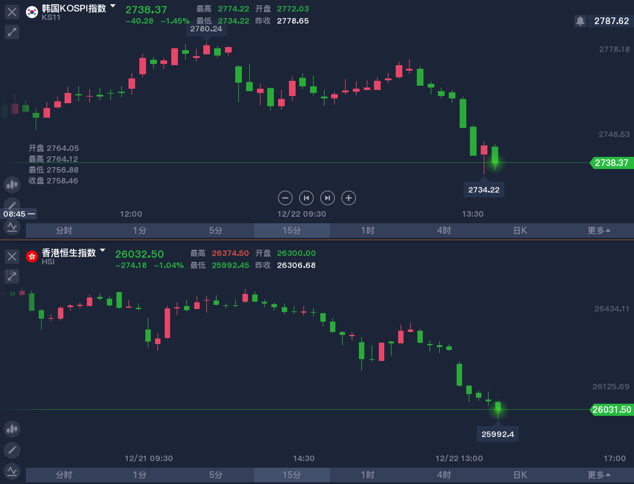634x484 pixels.
Task: Click the HSI 昨收 26306.68 value
Action: click(x=296, y=266)
